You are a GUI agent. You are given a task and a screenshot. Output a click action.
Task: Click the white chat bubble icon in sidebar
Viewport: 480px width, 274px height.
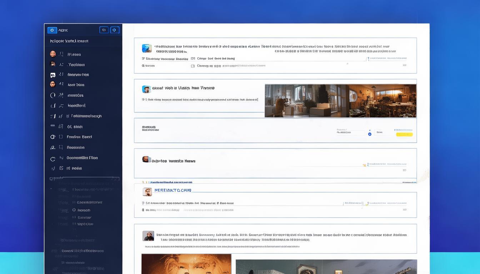click(53, 75)
